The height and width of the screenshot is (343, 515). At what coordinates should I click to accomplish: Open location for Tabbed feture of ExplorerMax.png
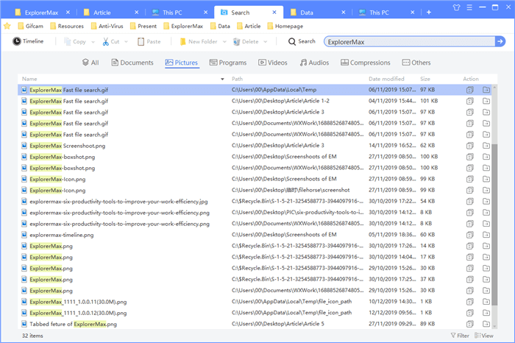tap(486, 324)
